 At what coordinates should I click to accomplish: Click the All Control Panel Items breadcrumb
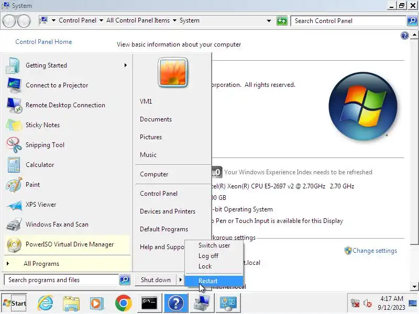tap(138, 20)
